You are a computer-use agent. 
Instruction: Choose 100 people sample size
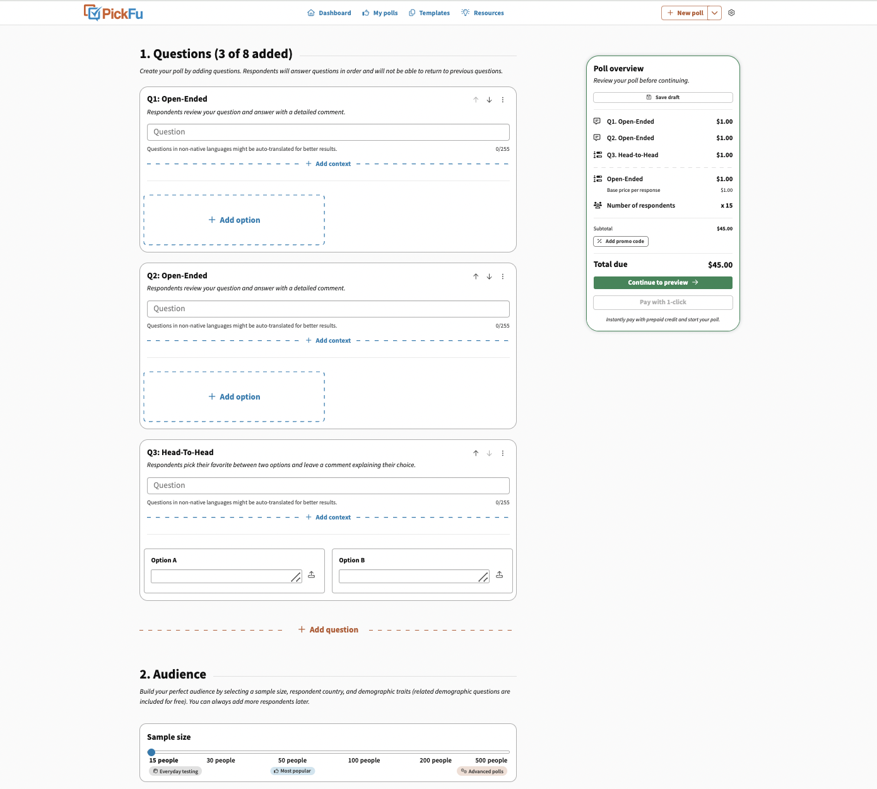tap(364, 761)
